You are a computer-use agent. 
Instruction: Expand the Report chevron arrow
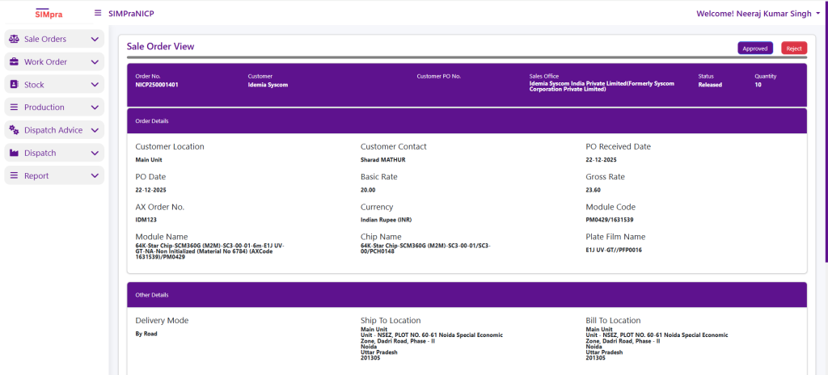[x=95, y=175]
